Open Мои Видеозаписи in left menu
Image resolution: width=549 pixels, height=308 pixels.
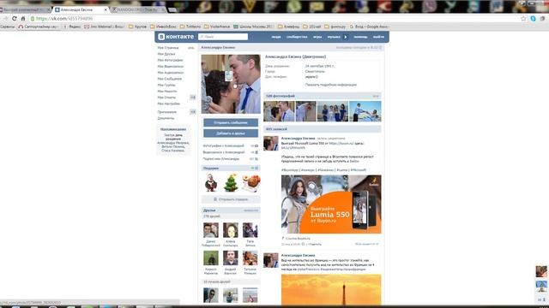[x=171, y=67]
